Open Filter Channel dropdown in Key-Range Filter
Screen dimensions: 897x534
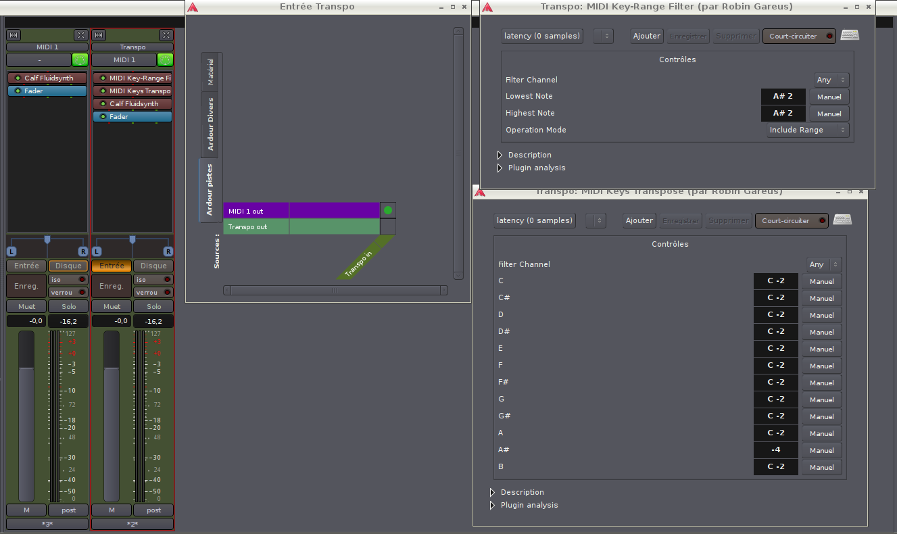[x=831, y=80]
